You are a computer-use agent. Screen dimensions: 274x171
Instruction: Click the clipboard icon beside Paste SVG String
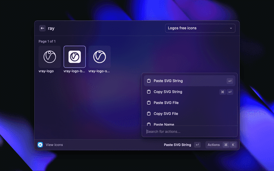coord(149,81)
